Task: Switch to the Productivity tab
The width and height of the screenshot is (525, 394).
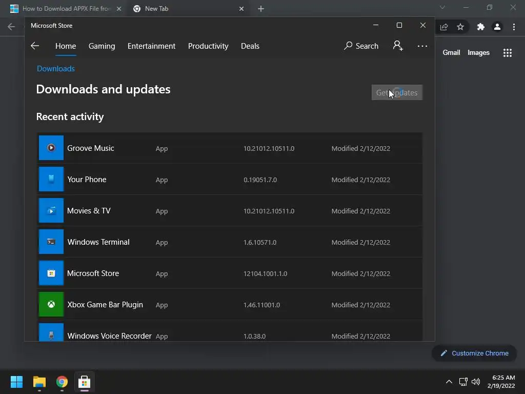Action: (x=208, y=46)
